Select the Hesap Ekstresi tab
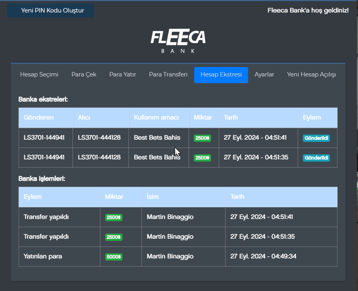Image resolution: width=358 pixels, height=291 pixels. (221, 75)
